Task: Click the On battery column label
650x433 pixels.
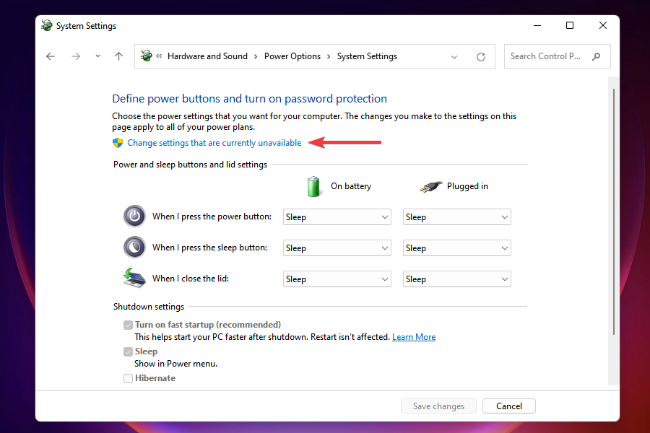Action: pyautogui.click(x=351, y=186)
